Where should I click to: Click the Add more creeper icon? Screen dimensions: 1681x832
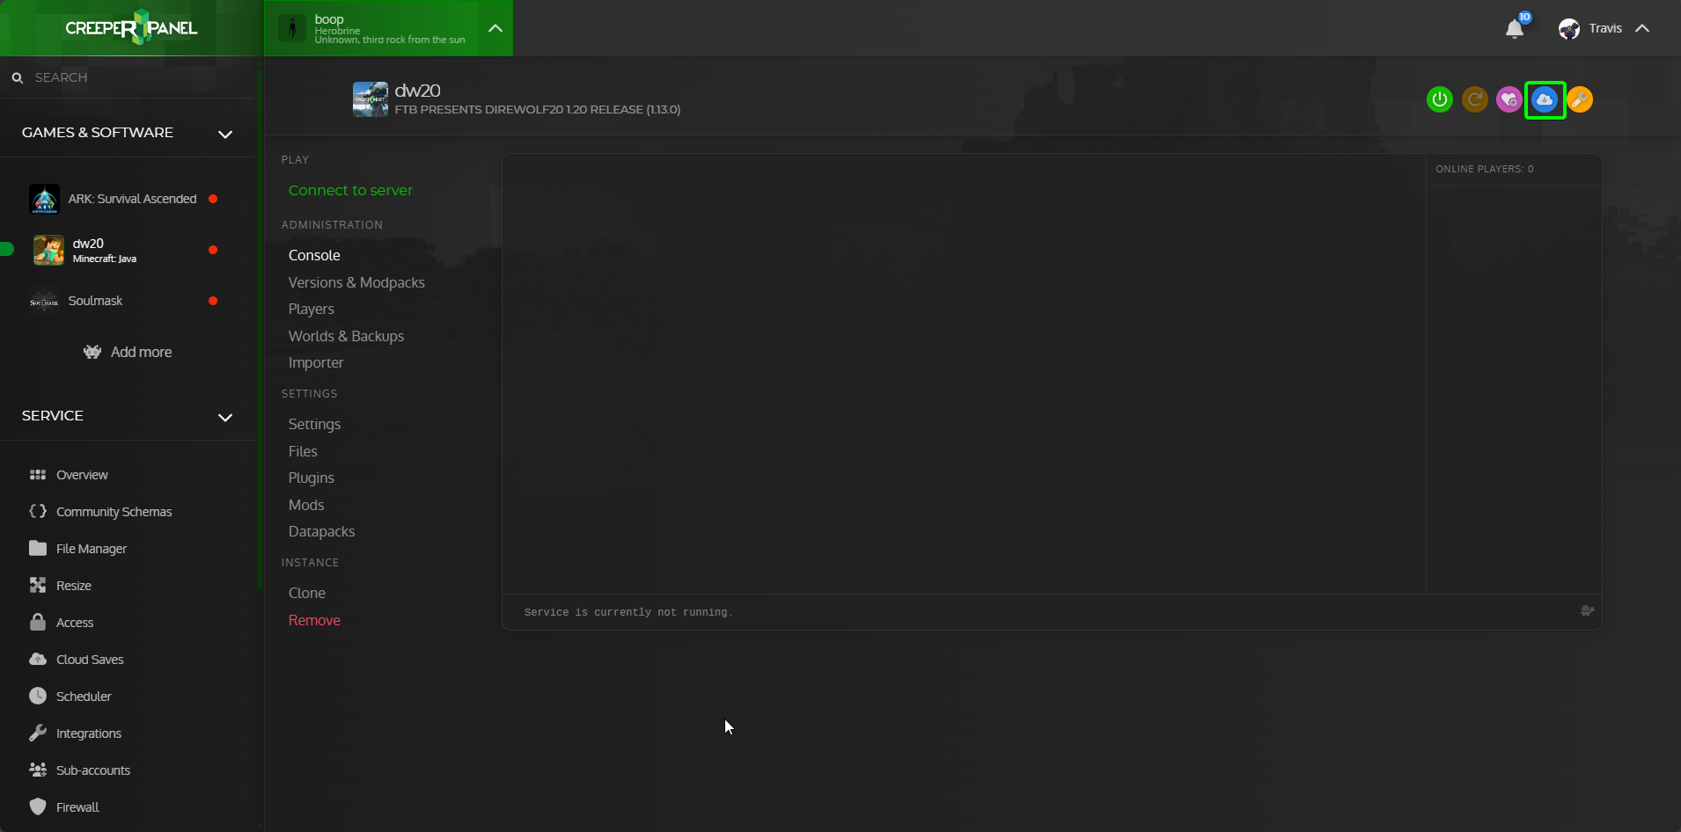coord(92,352)
